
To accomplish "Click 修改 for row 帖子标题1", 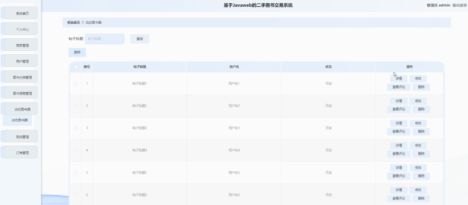I will point(418,79).
